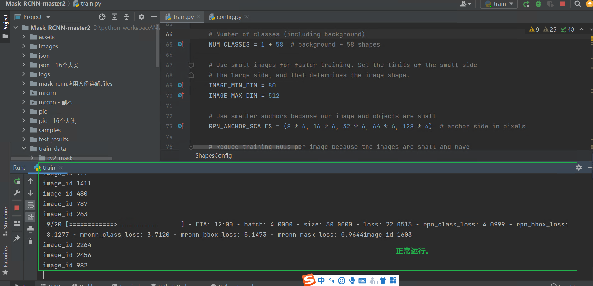
Task: Open the Terminal tool window
Action: tap(127, 284)
